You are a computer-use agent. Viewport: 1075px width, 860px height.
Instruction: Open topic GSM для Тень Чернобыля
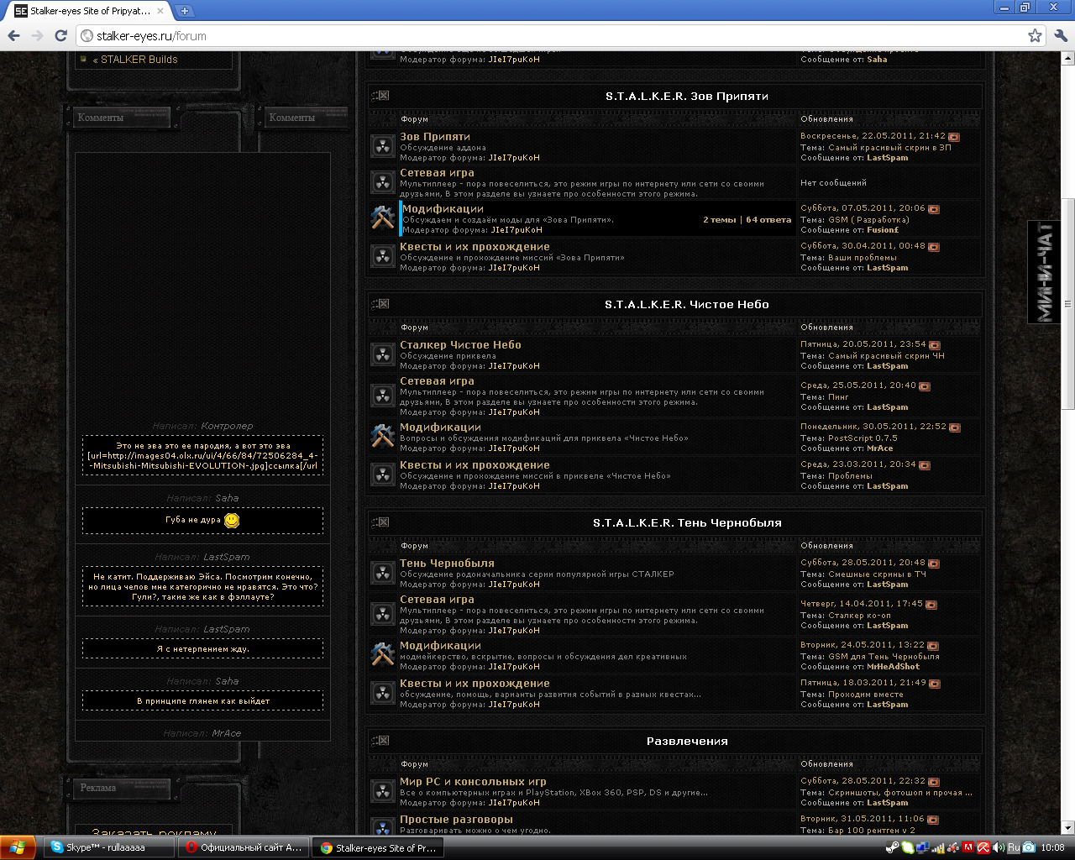click(884, 657)
